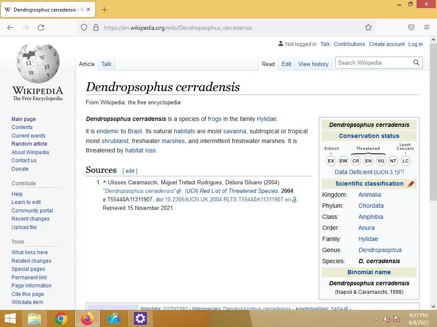Open the doi reference link
Image resolution: width=437 pixels, height=327 pixels.
[x=228, y=199]
